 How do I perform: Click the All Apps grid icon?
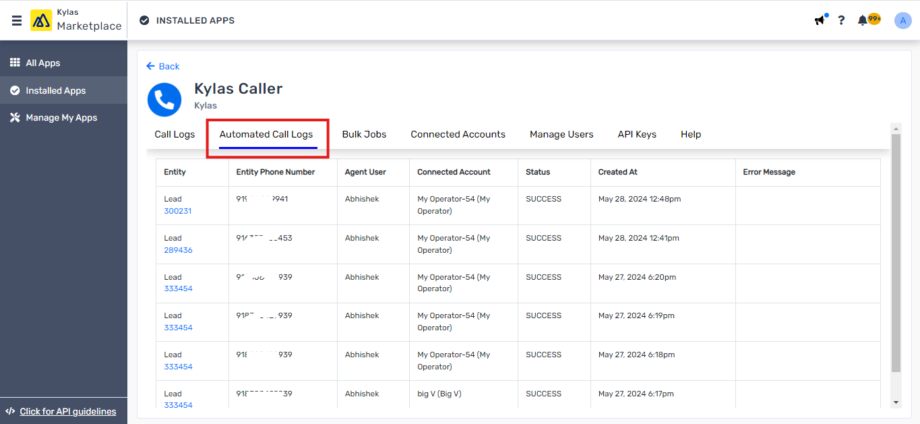click(x=15, y=63)
